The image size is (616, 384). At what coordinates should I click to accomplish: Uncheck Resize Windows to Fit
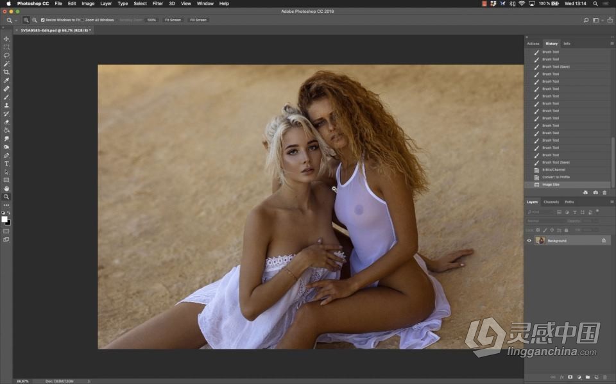coord(43,20)
